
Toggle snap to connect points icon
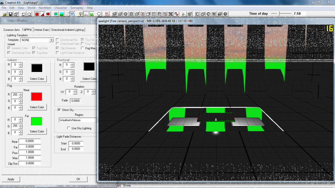click(48, 14)
